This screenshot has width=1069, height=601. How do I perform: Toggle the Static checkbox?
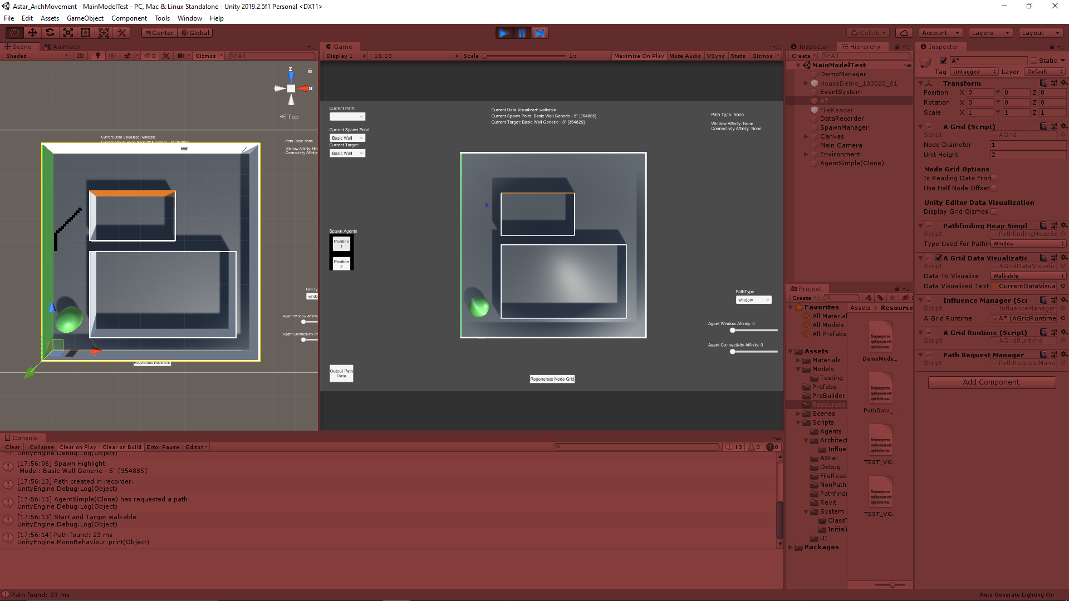[1034, 61]
